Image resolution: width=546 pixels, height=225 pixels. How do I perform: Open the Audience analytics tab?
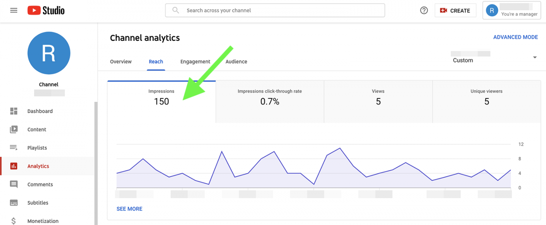(236, 61)
